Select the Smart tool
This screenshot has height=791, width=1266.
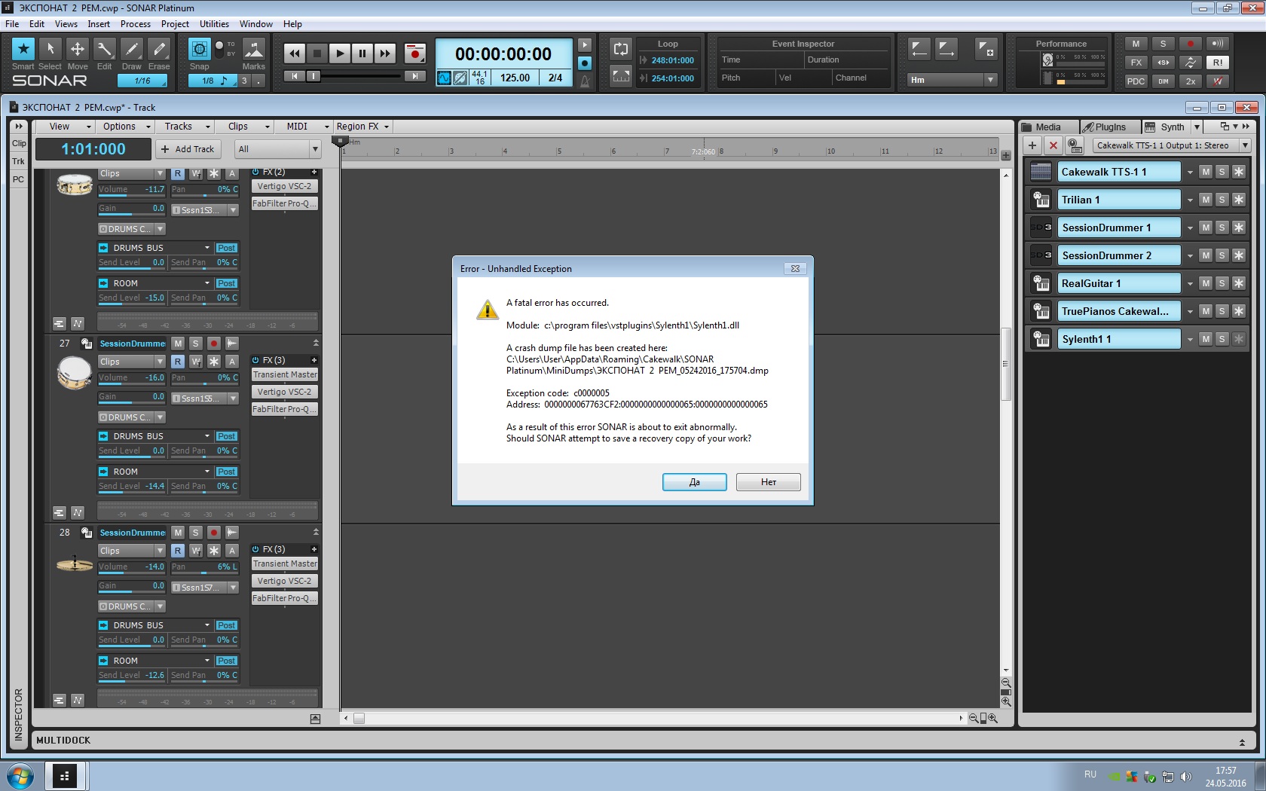point(23,49)
